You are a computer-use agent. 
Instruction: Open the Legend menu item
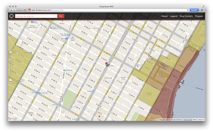(x=174, y=16)
